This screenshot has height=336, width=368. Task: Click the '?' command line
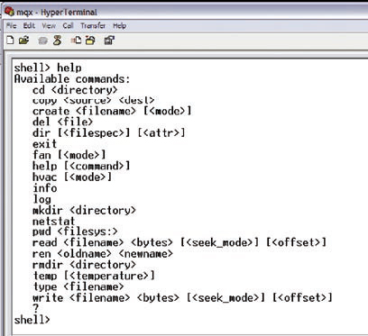coord(36,308)
